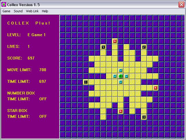Click the lives value '1'
186x140 pixels.
(28, 46)
